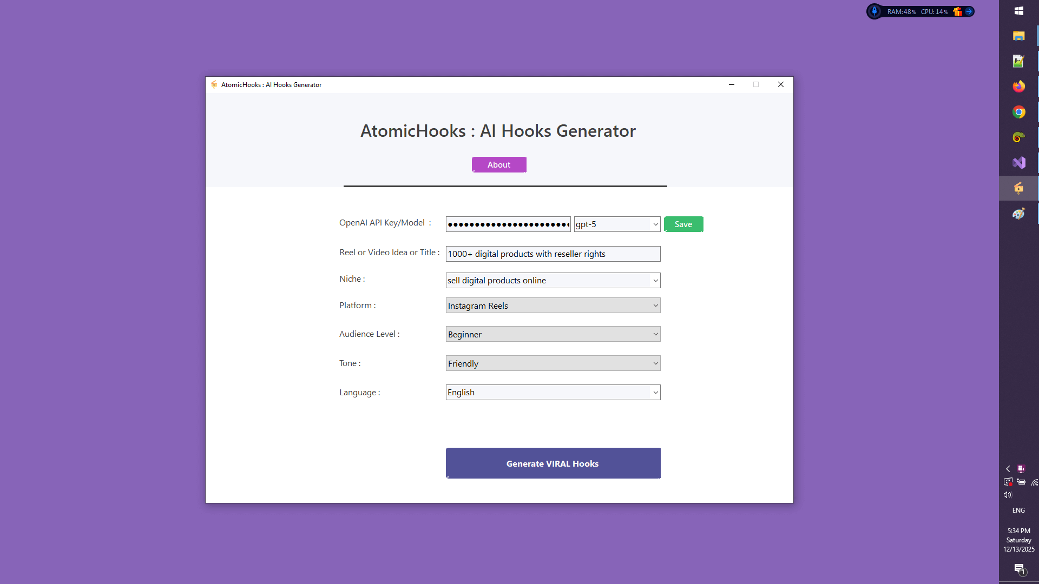Viewport: 1039px width, 584px height.
Task: Open the Wi-Fi network status icon
Action: point(1035,482)
